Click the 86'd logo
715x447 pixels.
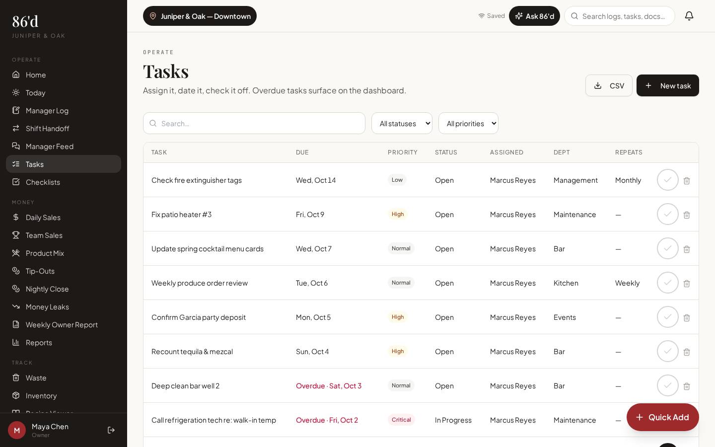point(25,21)
